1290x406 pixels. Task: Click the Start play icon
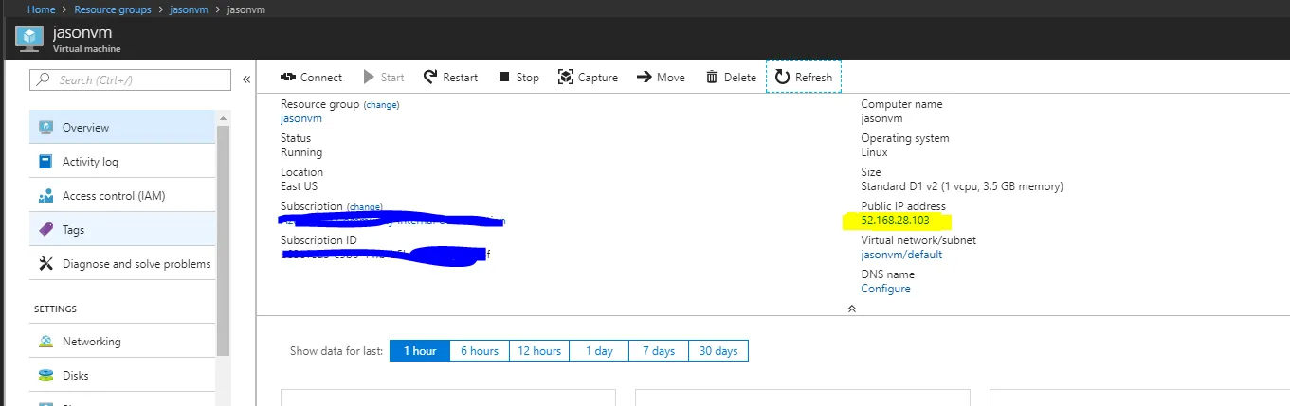(369, 78)
